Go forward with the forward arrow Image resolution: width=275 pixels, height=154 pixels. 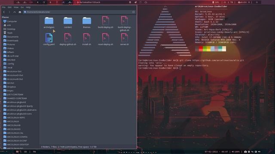[9, 12]
